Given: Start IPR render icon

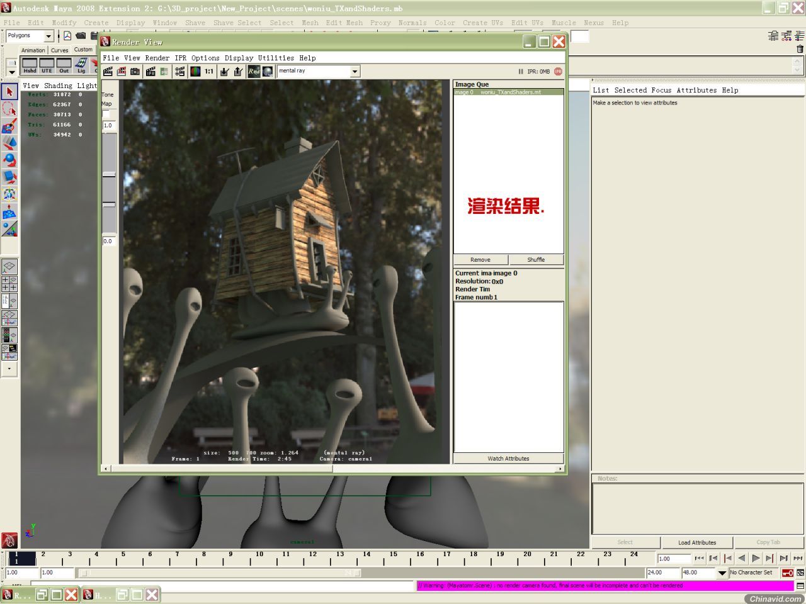Looking at the screenshot, I should click(150, 71).
